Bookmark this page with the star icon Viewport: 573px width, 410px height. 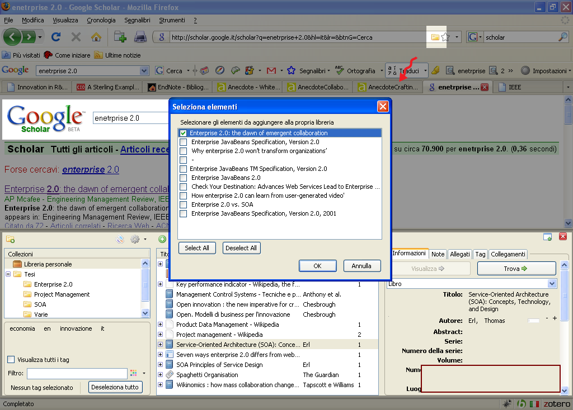(x=445, y=37)
